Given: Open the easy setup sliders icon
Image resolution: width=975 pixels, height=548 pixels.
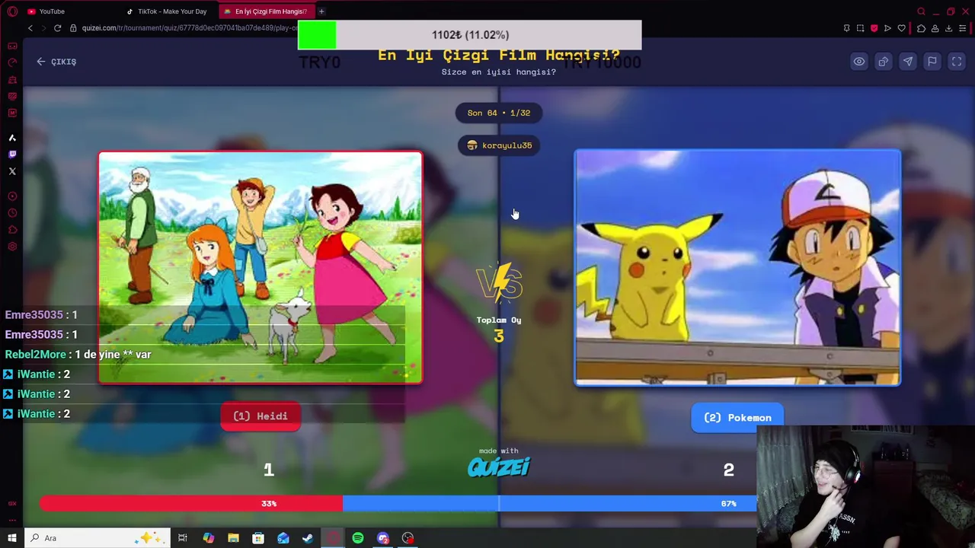Looking at the screenshot, I should [963, 28].
